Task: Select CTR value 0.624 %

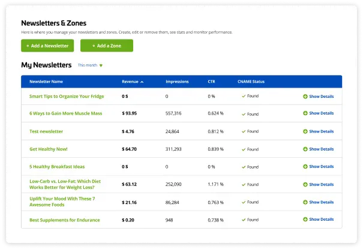Action: 216,113
